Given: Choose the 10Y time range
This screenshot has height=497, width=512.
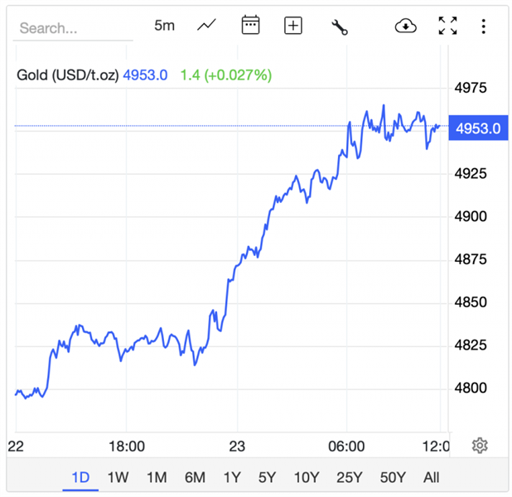Looking at the screenshot, I should [306, 477].
